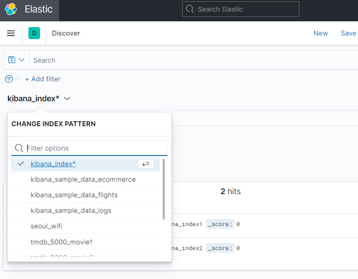The width and height of the screenshot is (358, 279).
Task: Select kibana_sample_data_flights index pattern
Action: click(x=85, y=195)
